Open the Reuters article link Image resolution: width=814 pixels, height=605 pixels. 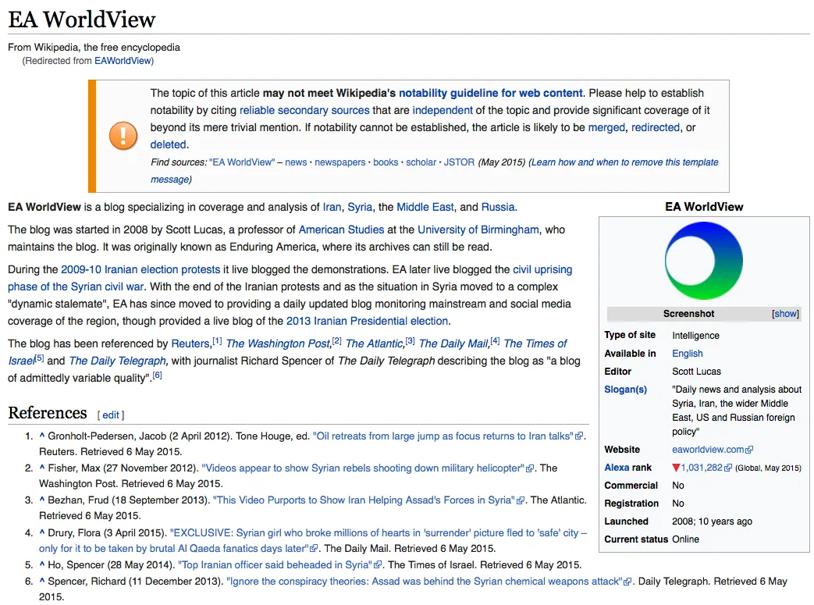click(x=190, y=343)
